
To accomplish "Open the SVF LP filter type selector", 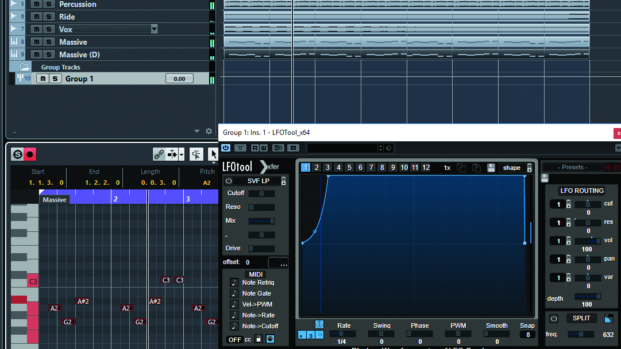I will coord(284,181).
